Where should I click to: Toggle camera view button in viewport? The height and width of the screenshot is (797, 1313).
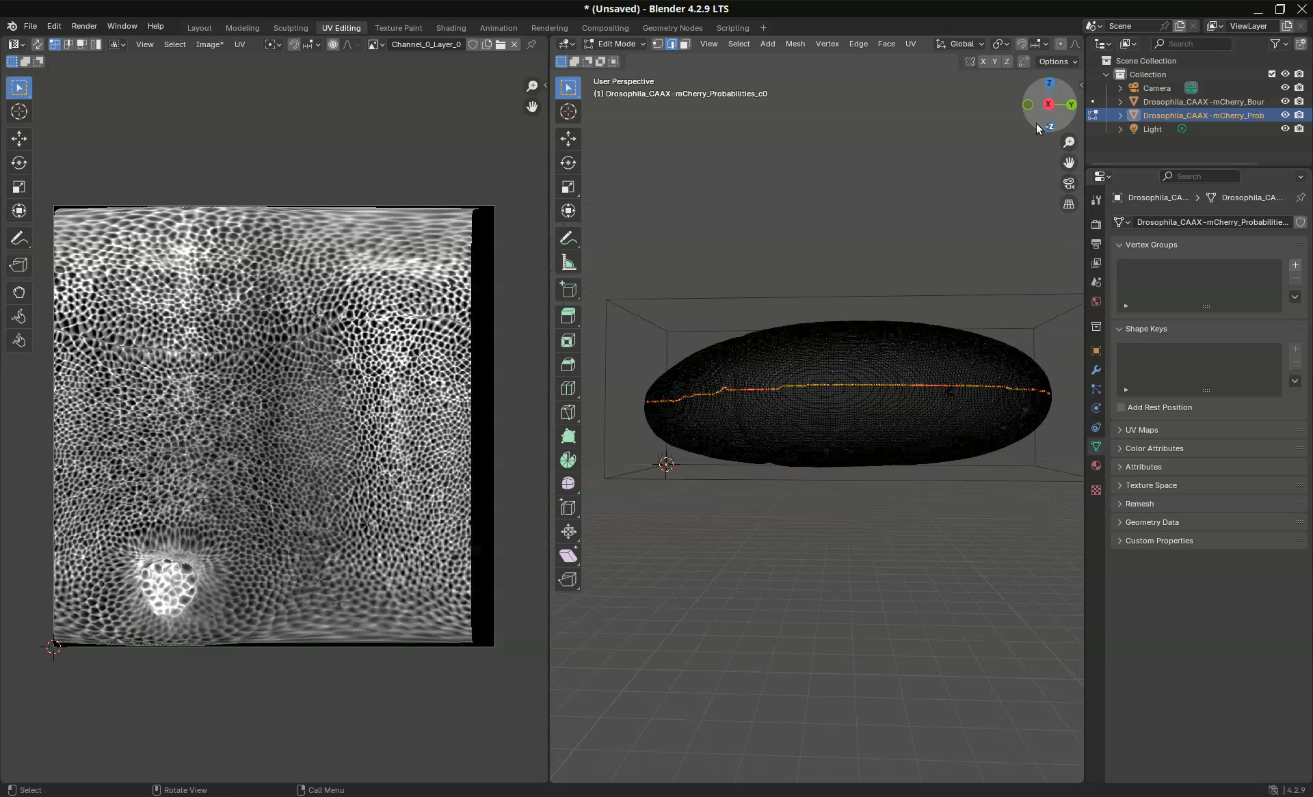click(1068, 183)
